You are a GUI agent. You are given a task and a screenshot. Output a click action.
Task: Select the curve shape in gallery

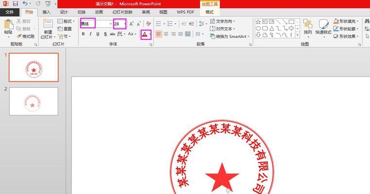point(285,35)
